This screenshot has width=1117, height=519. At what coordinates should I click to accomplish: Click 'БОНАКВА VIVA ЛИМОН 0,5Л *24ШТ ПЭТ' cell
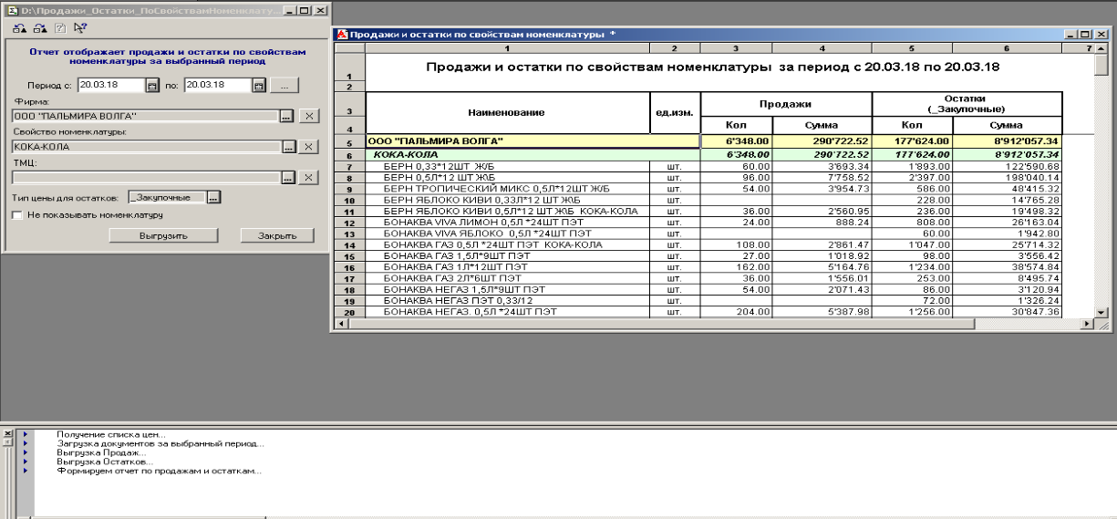click(x=507, y=221)
